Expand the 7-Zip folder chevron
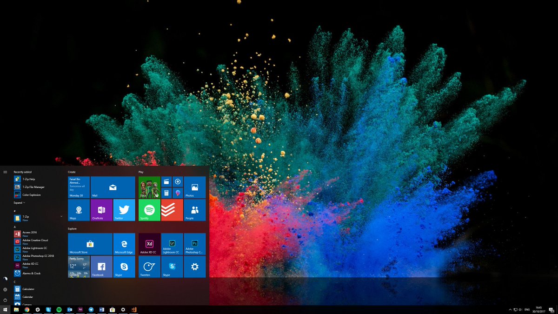 61,216
